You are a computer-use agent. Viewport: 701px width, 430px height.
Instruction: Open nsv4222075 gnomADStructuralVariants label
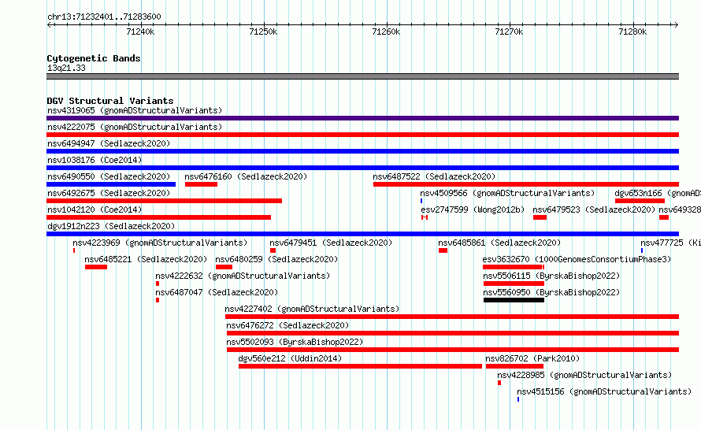(x=135, y=127)
